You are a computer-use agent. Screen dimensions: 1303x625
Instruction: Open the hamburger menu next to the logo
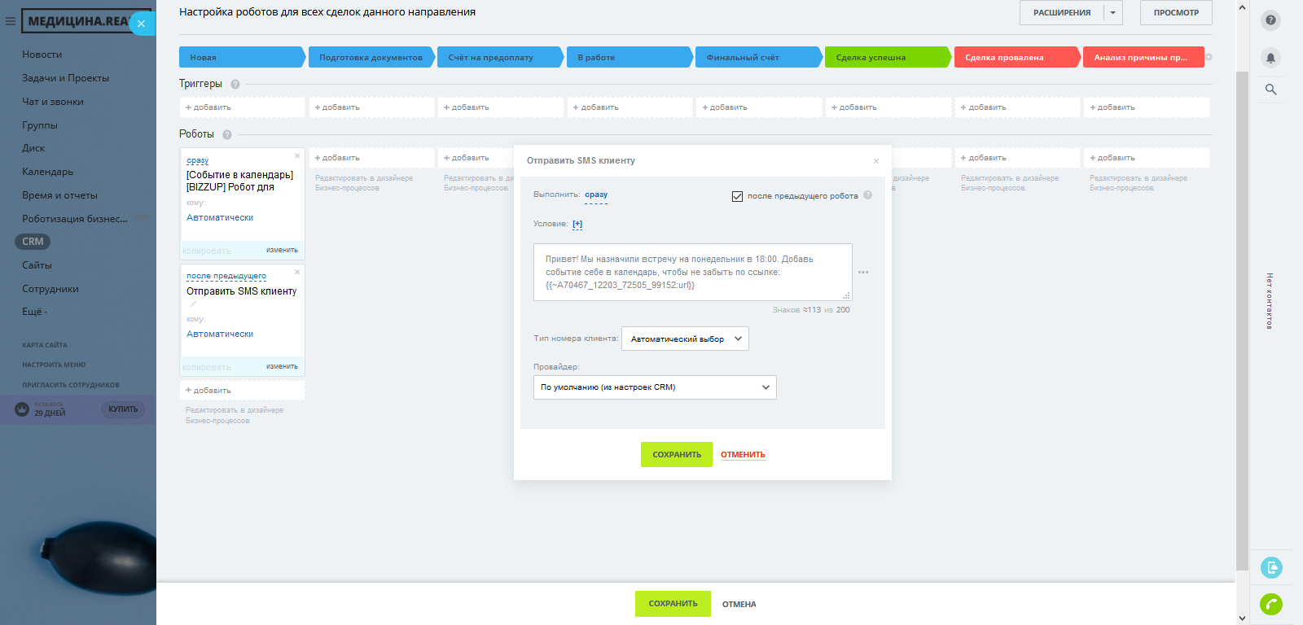pyautogui.click(x=11, y=21)
